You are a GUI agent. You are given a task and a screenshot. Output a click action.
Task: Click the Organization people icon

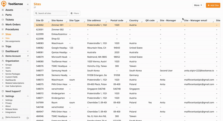click(x=3, y=61)
